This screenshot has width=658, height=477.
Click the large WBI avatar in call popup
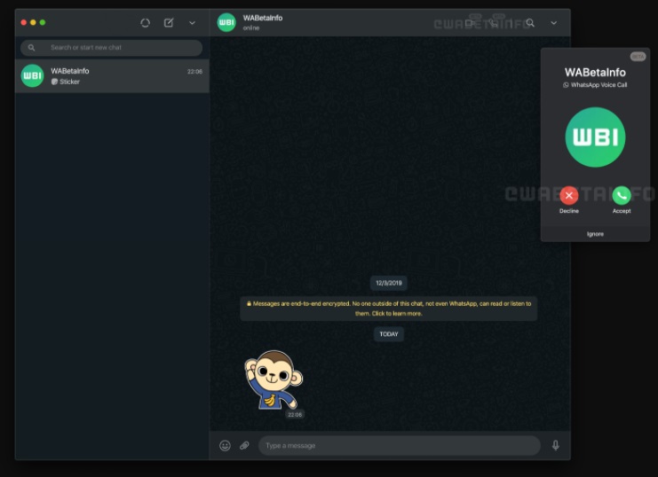595,137
